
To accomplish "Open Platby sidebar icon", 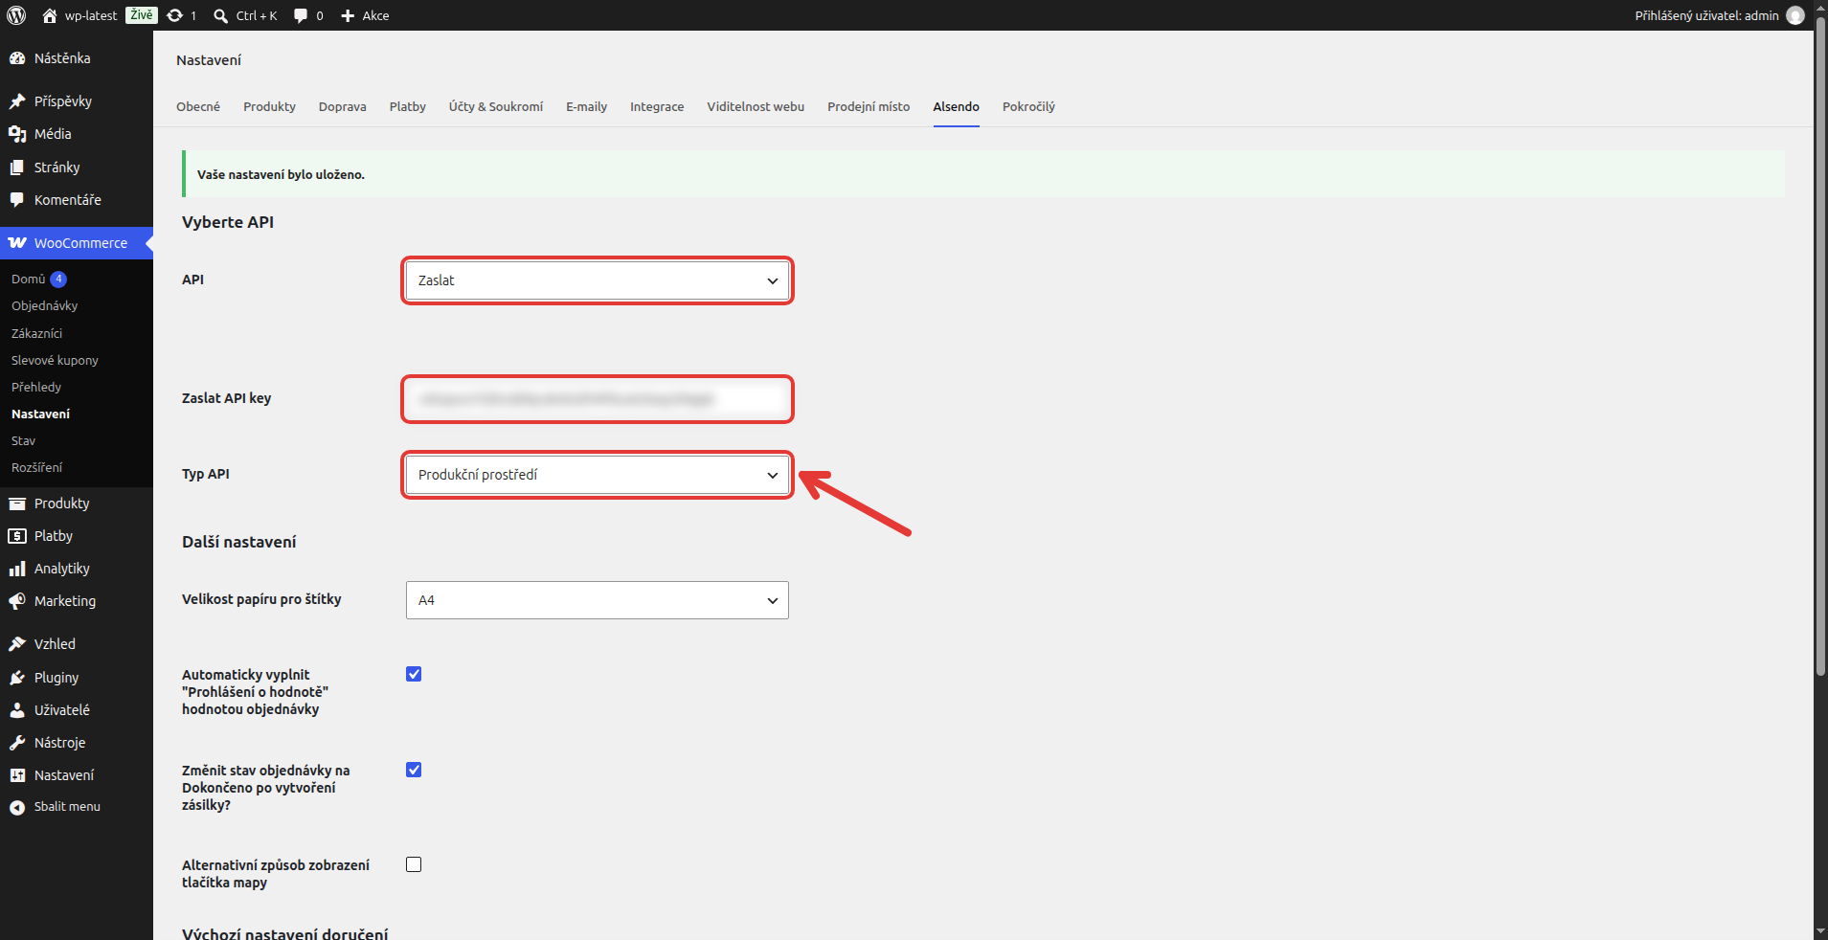I will point(17,536).
